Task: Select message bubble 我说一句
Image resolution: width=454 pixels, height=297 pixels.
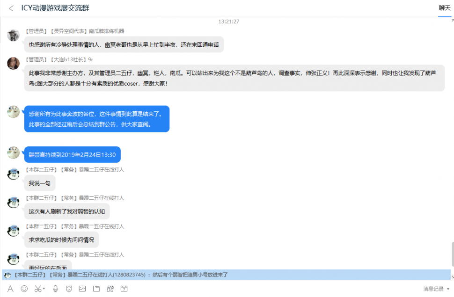Action: pyautogui.click(x=40, y=183)
